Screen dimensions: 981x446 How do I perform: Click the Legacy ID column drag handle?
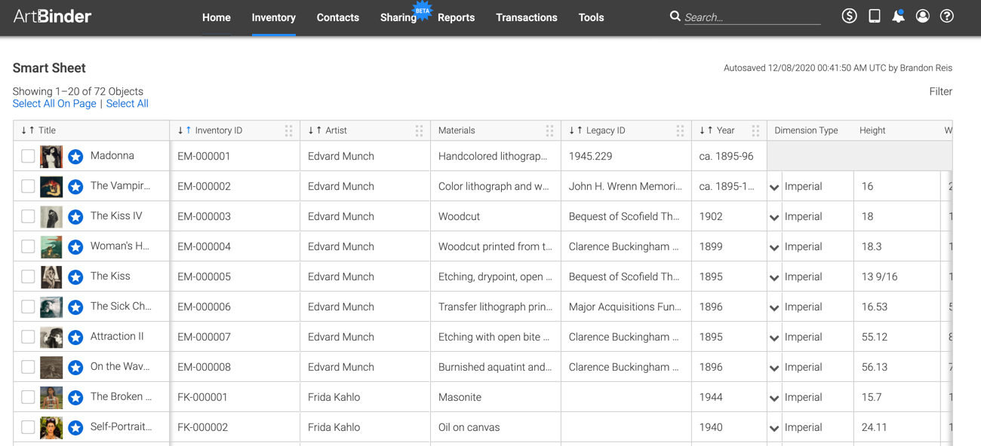point(680,130)
